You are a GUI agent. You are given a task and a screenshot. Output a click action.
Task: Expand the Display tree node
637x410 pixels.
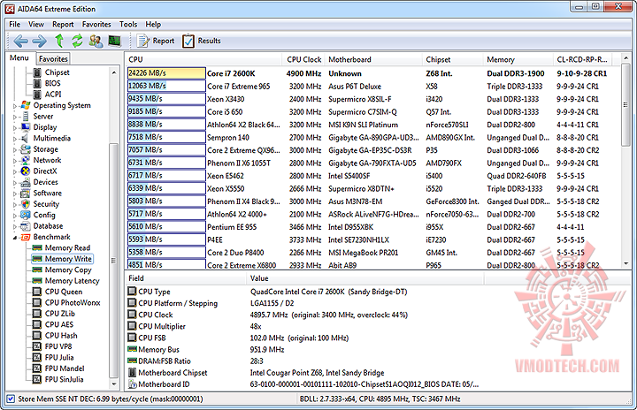tap(15, 128)
